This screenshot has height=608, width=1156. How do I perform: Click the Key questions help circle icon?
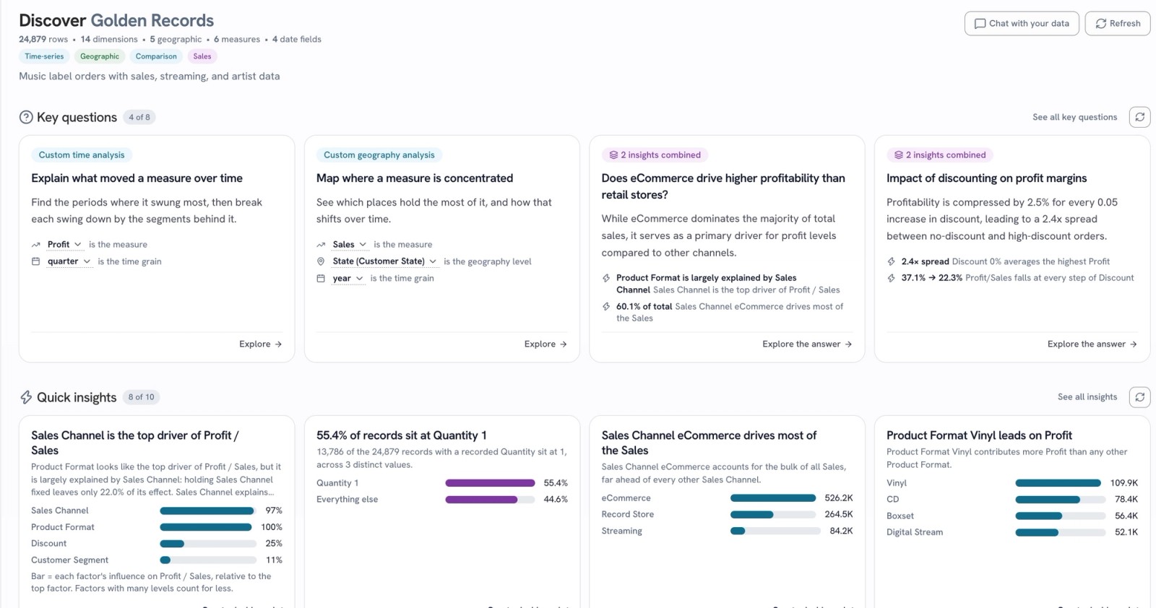tap(26, 117)
